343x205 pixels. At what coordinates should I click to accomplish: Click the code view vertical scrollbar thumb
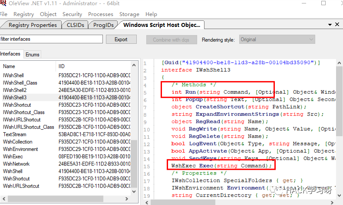(339, 101)
